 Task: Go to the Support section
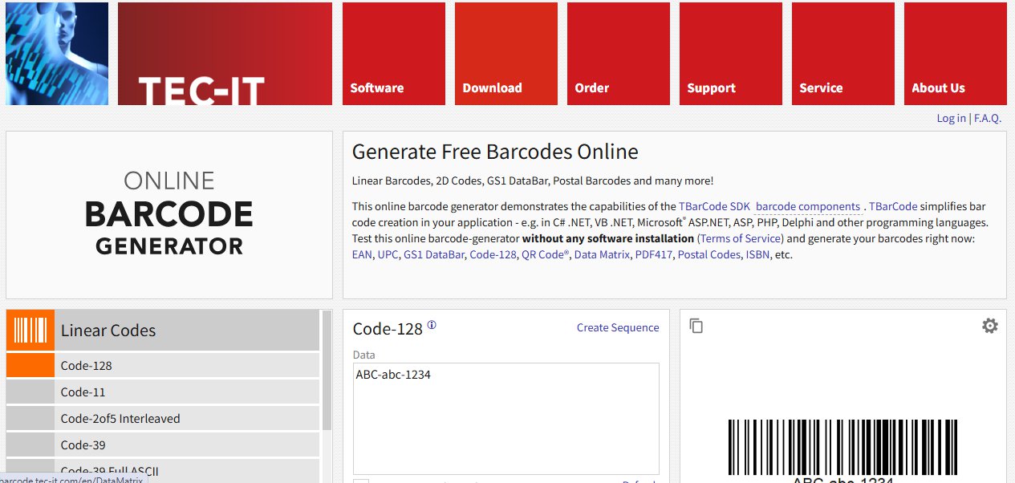point(711,87)
